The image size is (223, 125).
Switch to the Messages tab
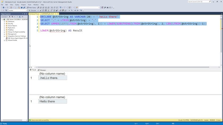pyautogui.click(x=42, y=70)
